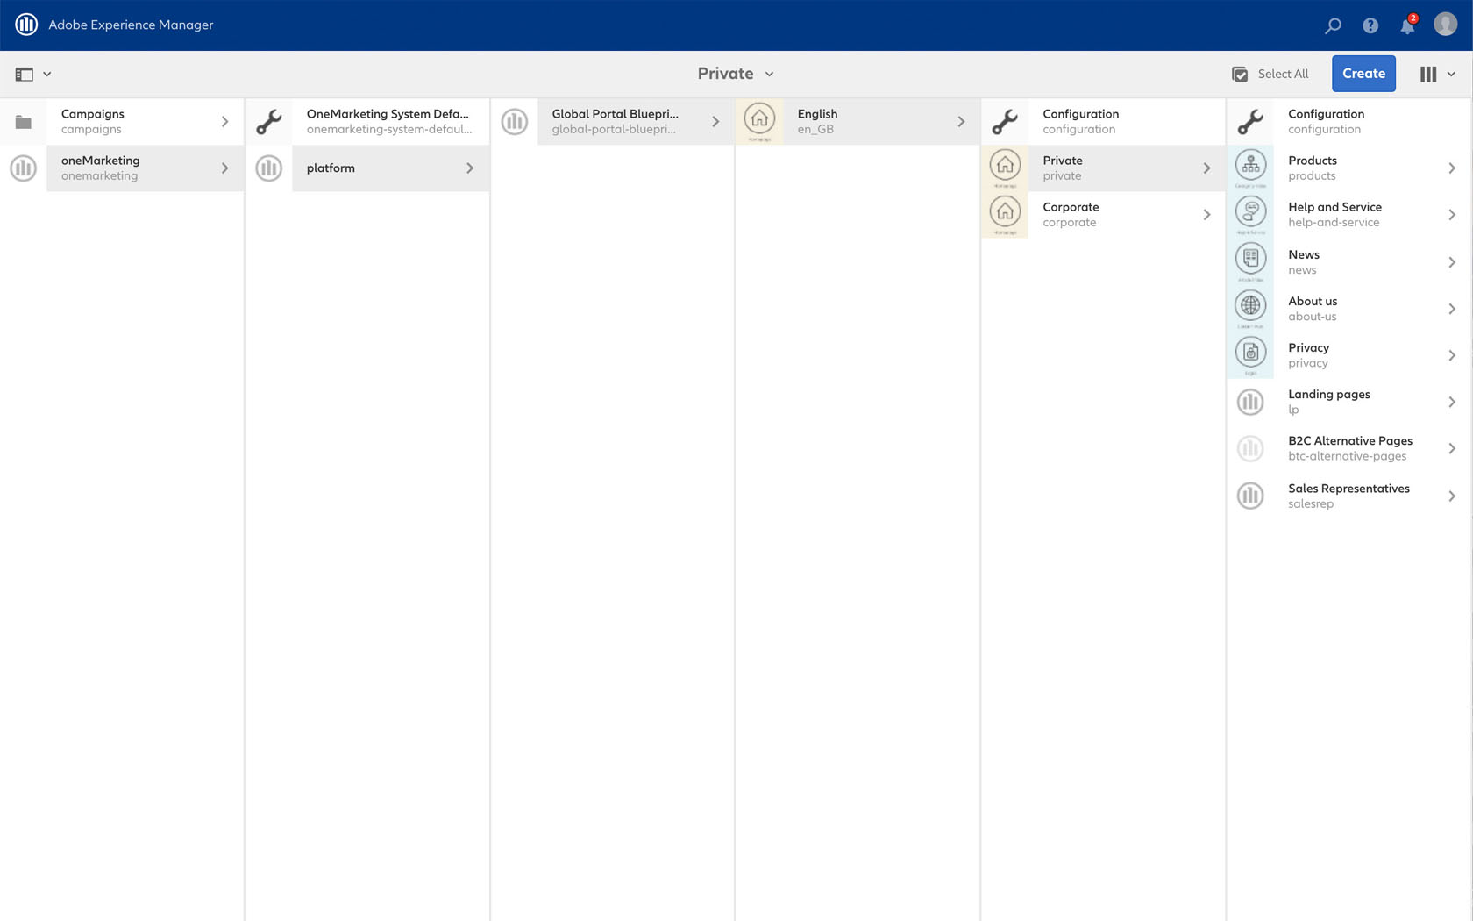
Task: Click the B2C Alternative Pages thumbnail
Action: (x=1250, y=449)
